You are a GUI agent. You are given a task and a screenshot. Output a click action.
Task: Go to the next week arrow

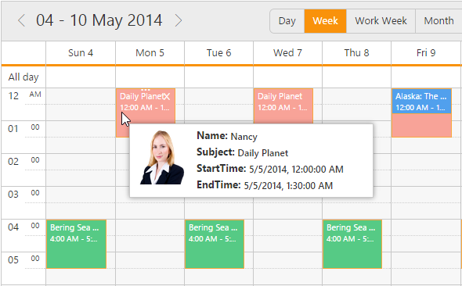point(179,20)
